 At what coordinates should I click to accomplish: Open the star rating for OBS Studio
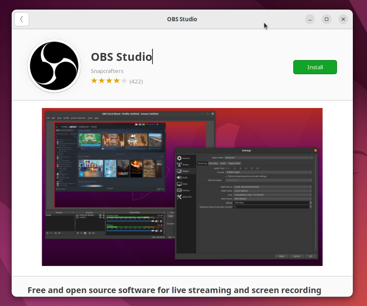click(x=109, y=81)
